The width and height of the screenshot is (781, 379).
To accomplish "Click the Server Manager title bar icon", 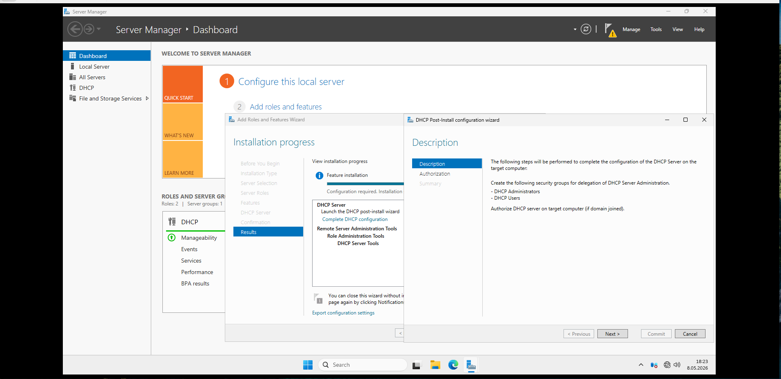I will (x=67, y=11).
